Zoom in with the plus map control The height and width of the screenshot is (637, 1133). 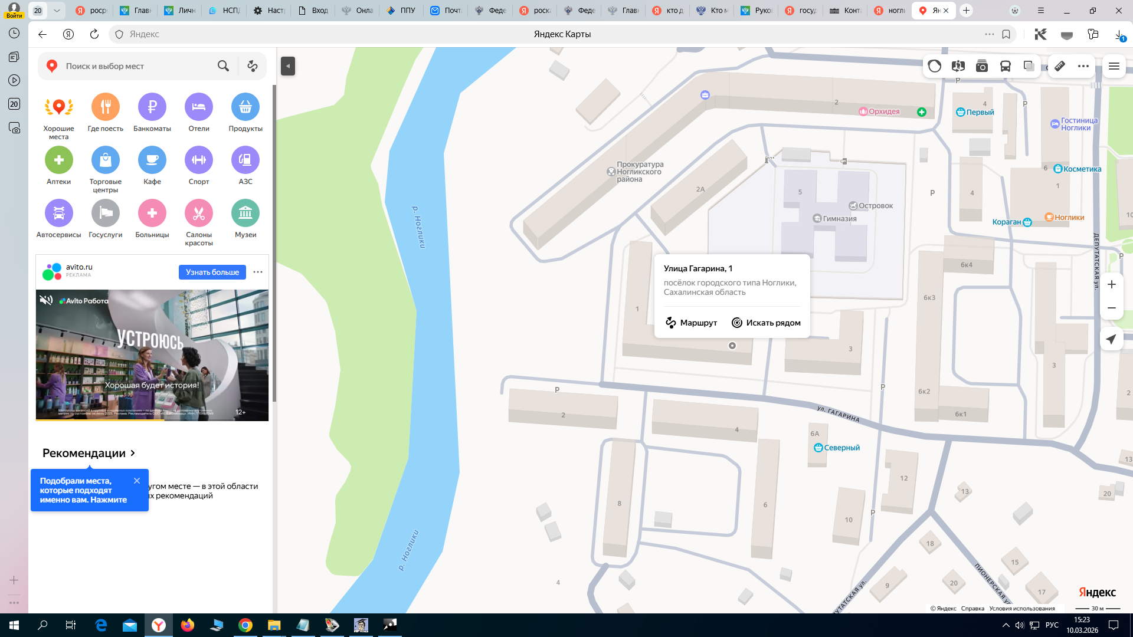(x=1112, y=284)
